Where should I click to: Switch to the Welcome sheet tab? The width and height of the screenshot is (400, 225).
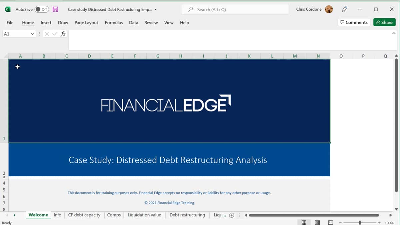coord(38,215)
